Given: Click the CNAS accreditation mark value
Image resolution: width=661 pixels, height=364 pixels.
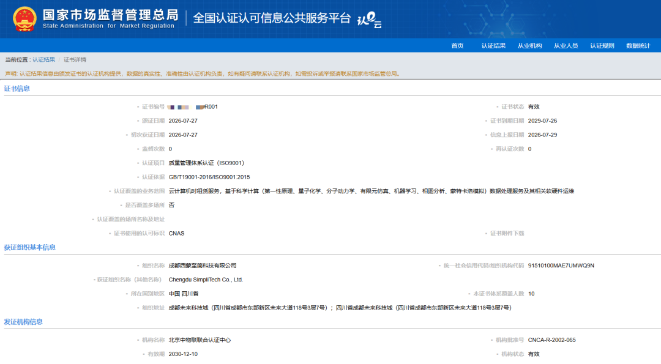Looking at the screenshot, I should 177,234.
